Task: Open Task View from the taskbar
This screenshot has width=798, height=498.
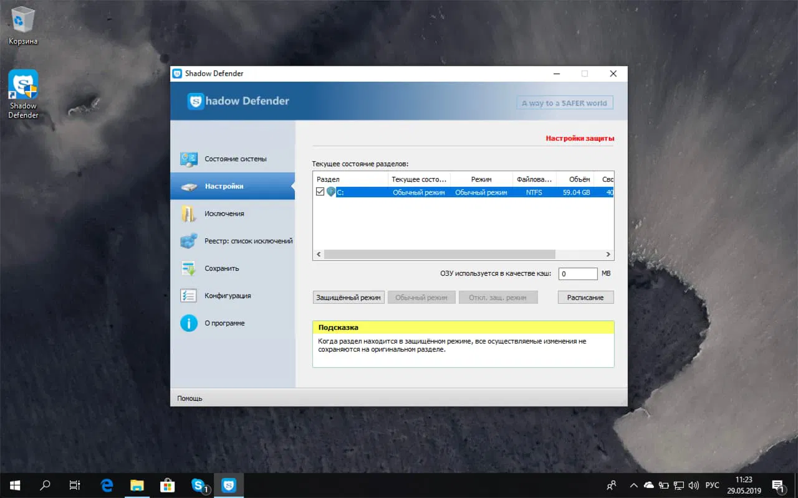Action: click(75, 485)
